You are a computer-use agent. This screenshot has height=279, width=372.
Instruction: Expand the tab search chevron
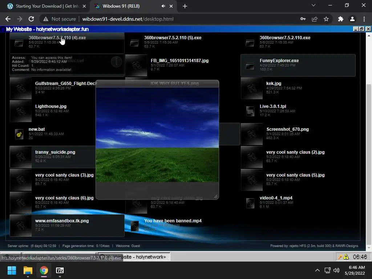pyautogui.click(x=314, y=5)
